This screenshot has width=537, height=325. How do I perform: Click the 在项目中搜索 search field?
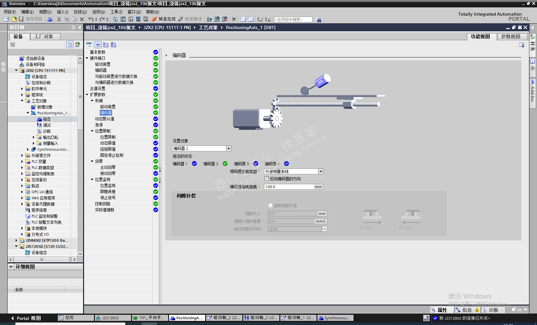pos(293,19)
